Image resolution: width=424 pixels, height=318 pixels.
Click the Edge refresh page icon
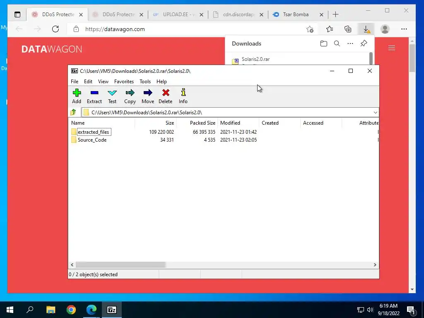click(x=55, y=29)
